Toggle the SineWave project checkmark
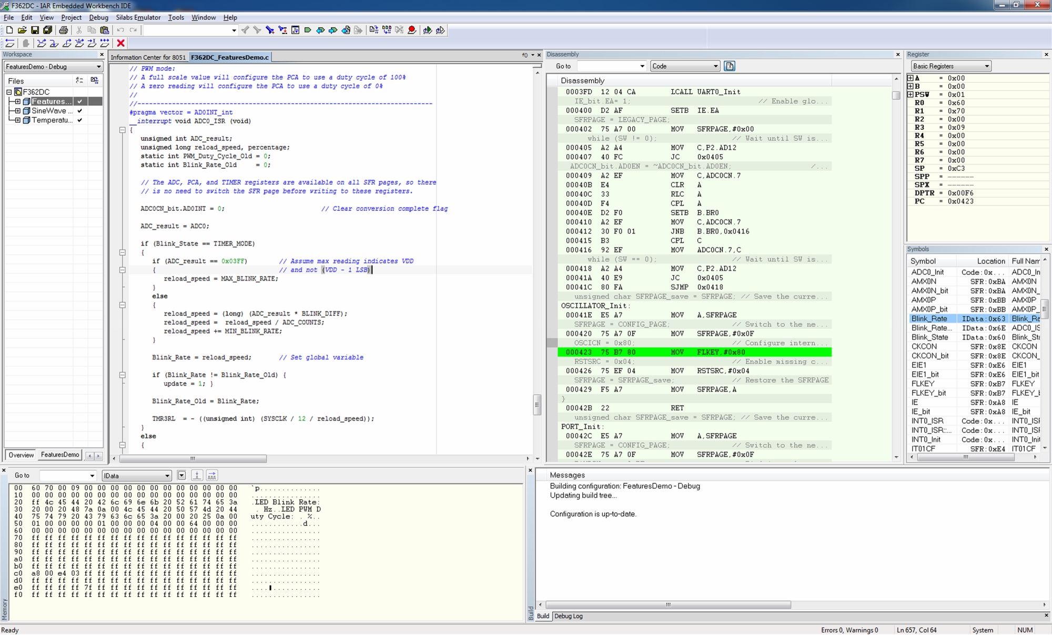Image resolution: width=1052 pixels, height=635 pixels. [79, 111]
